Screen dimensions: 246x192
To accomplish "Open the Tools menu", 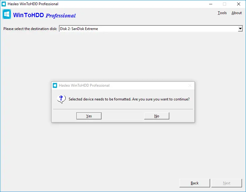I will [x=222, y=13].
